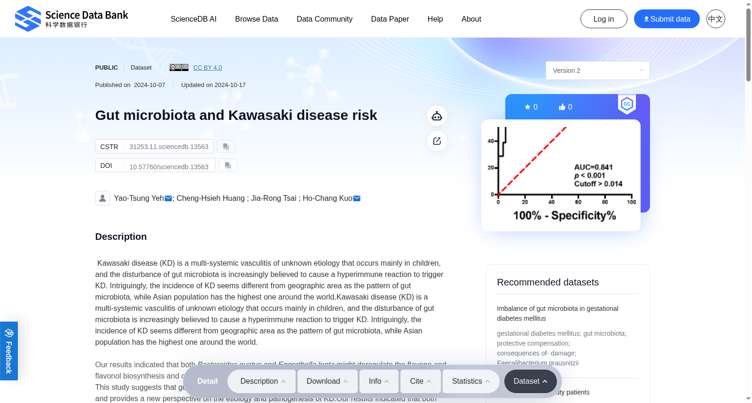Toggle the Dataset floating button
Screen dimensions: 752x403
click(x=531, y=381)
